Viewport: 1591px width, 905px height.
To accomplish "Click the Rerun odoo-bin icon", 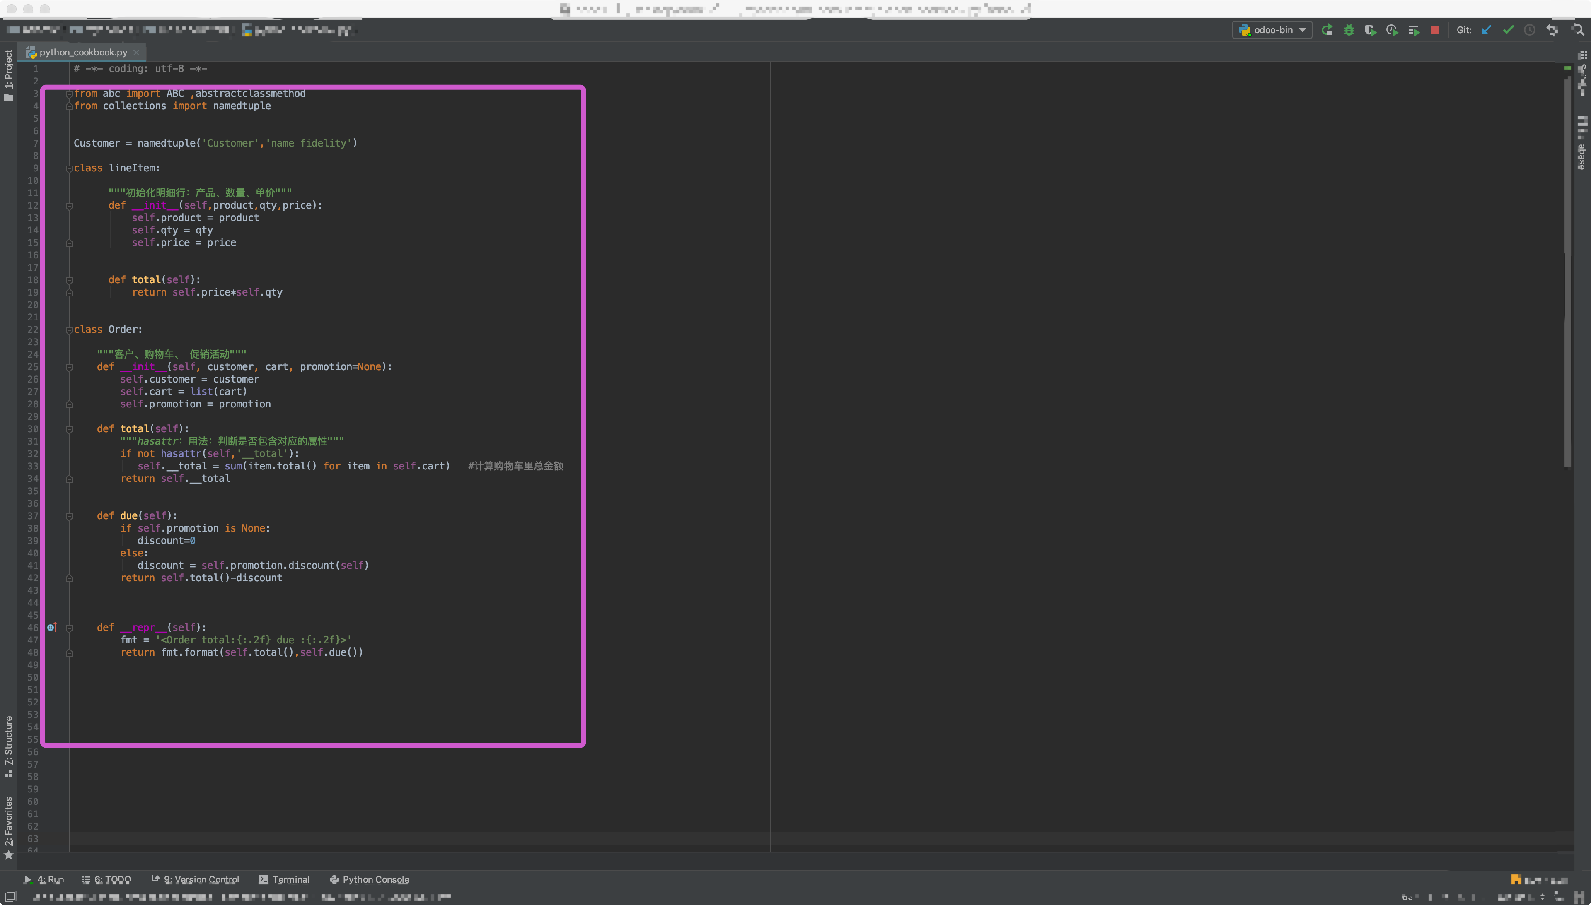I will (1327, 30).
